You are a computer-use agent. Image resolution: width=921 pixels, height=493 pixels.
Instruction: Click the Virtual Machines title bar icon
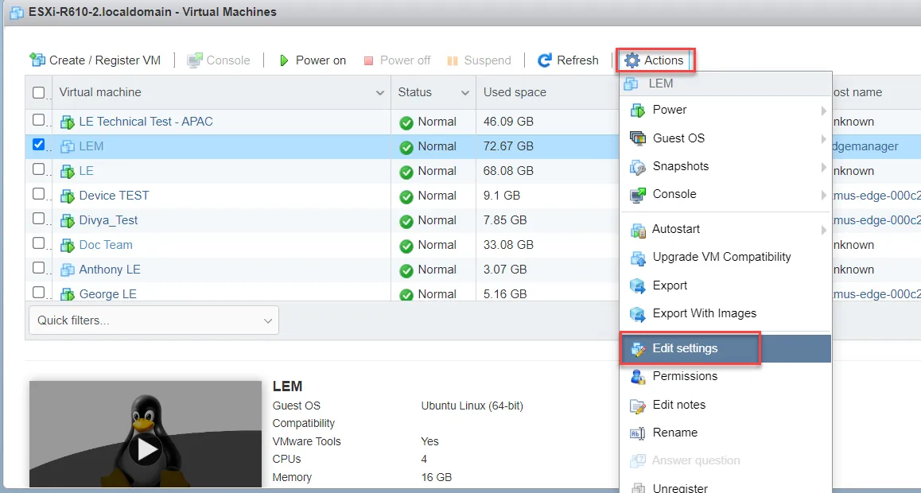17,13
